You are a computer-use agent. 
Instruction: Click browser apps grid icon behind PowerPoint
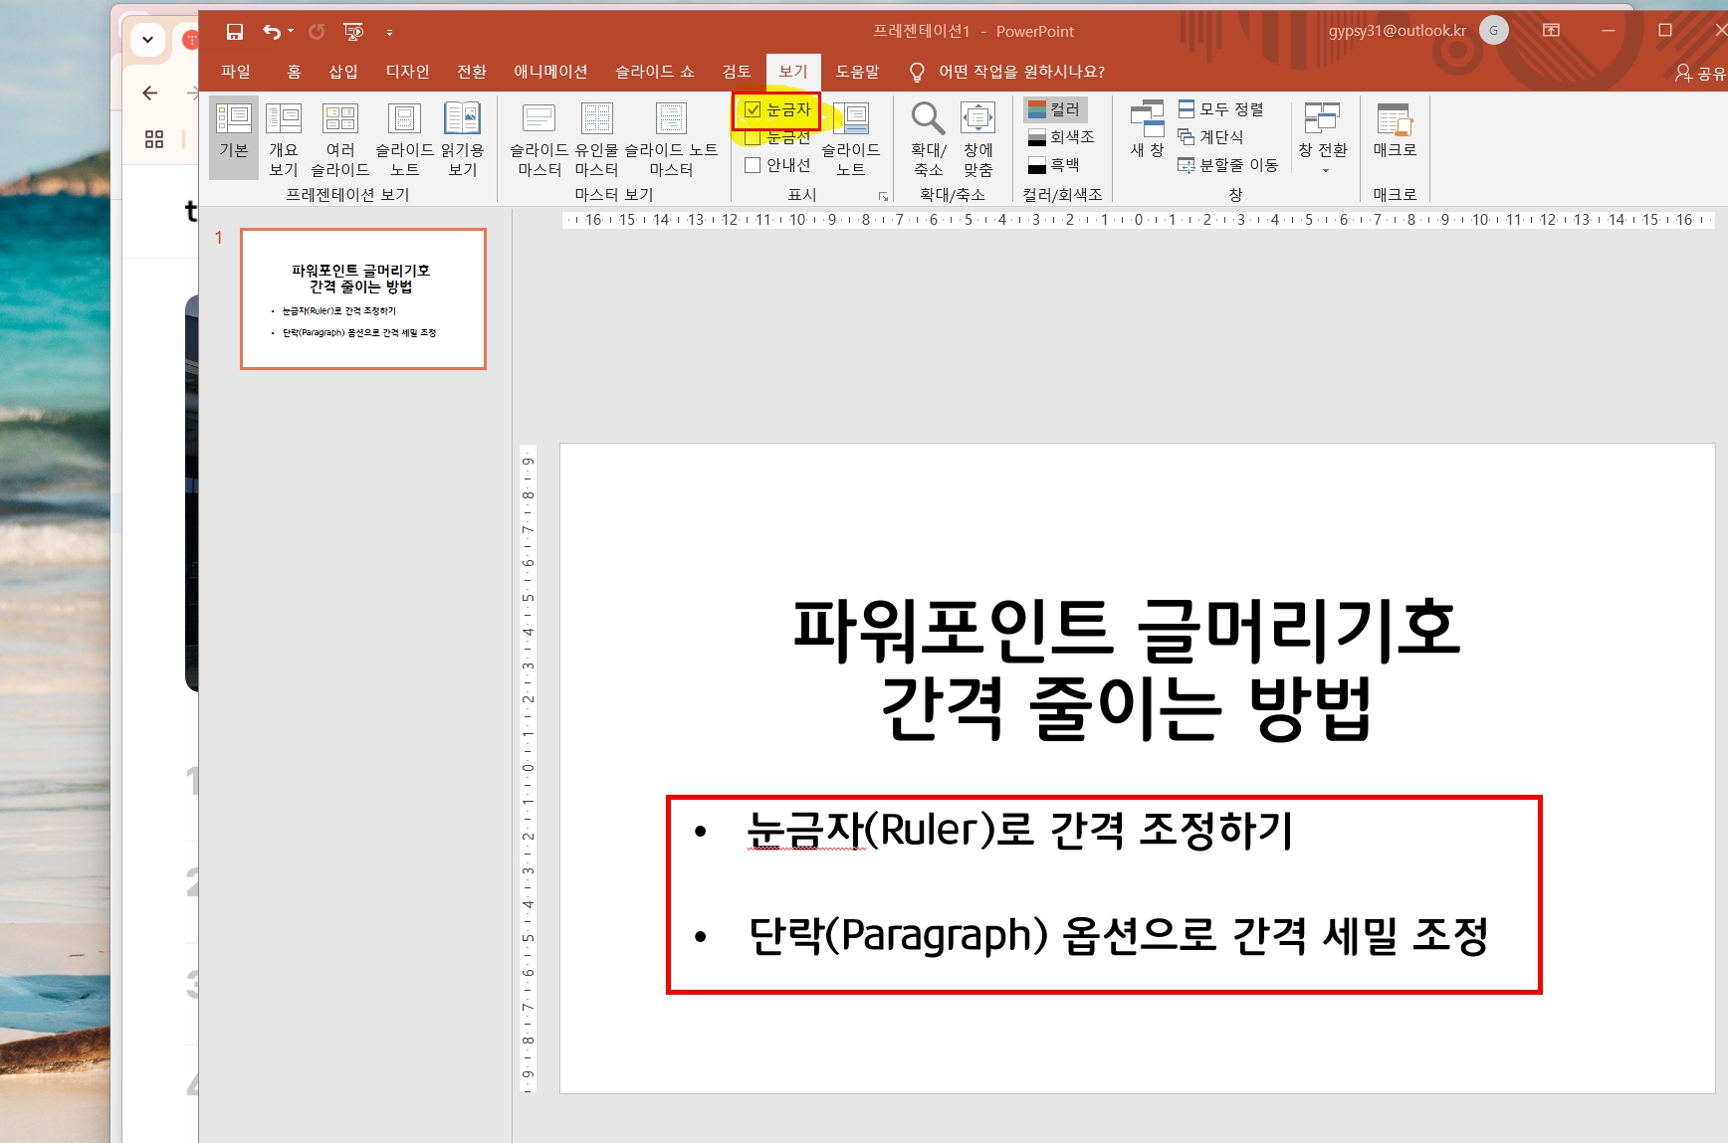tap(154, 139)
